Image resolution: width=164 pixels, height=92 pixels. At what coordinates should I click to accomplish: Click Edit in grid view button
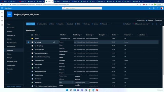point(42,24)
